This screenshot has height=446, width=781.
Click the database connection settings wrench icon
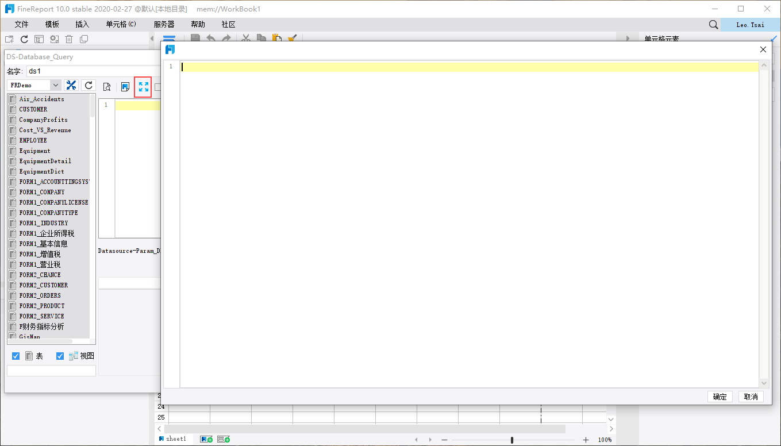click(71, 86)
